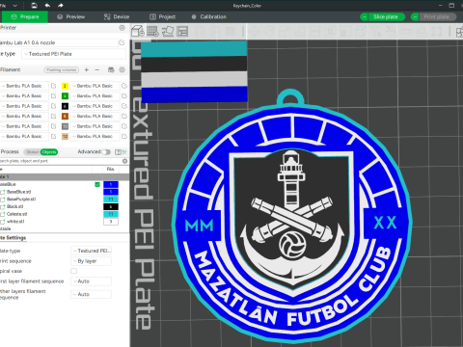Click the Print plate button
Image resolution: width=463 pixels, height=347 pixels.
(x=437, y=16)
